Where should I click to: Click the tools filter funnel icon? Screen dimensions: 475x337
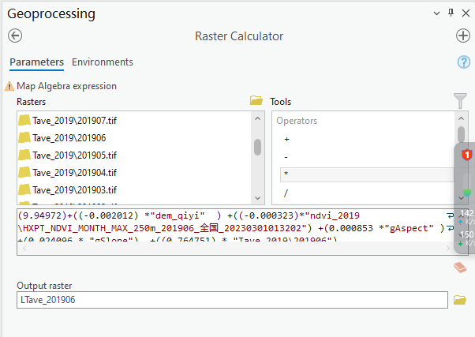[x=461, y=100]
